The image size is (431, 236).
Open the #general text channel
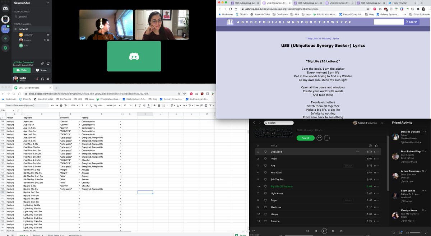(22, 17)
